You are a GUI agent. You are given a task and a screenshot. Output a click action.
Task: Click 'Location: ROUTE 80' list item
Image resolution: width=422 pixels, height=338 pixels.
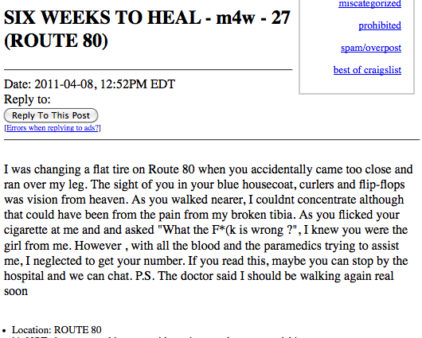pos(57,330)
